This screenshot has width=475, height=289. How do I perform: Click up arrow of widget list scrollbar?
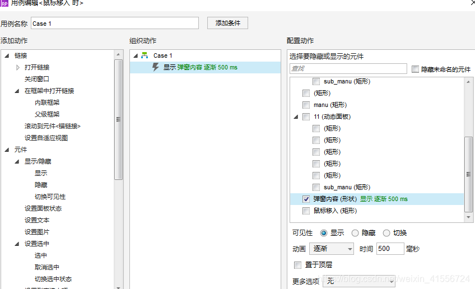(468, 81)
